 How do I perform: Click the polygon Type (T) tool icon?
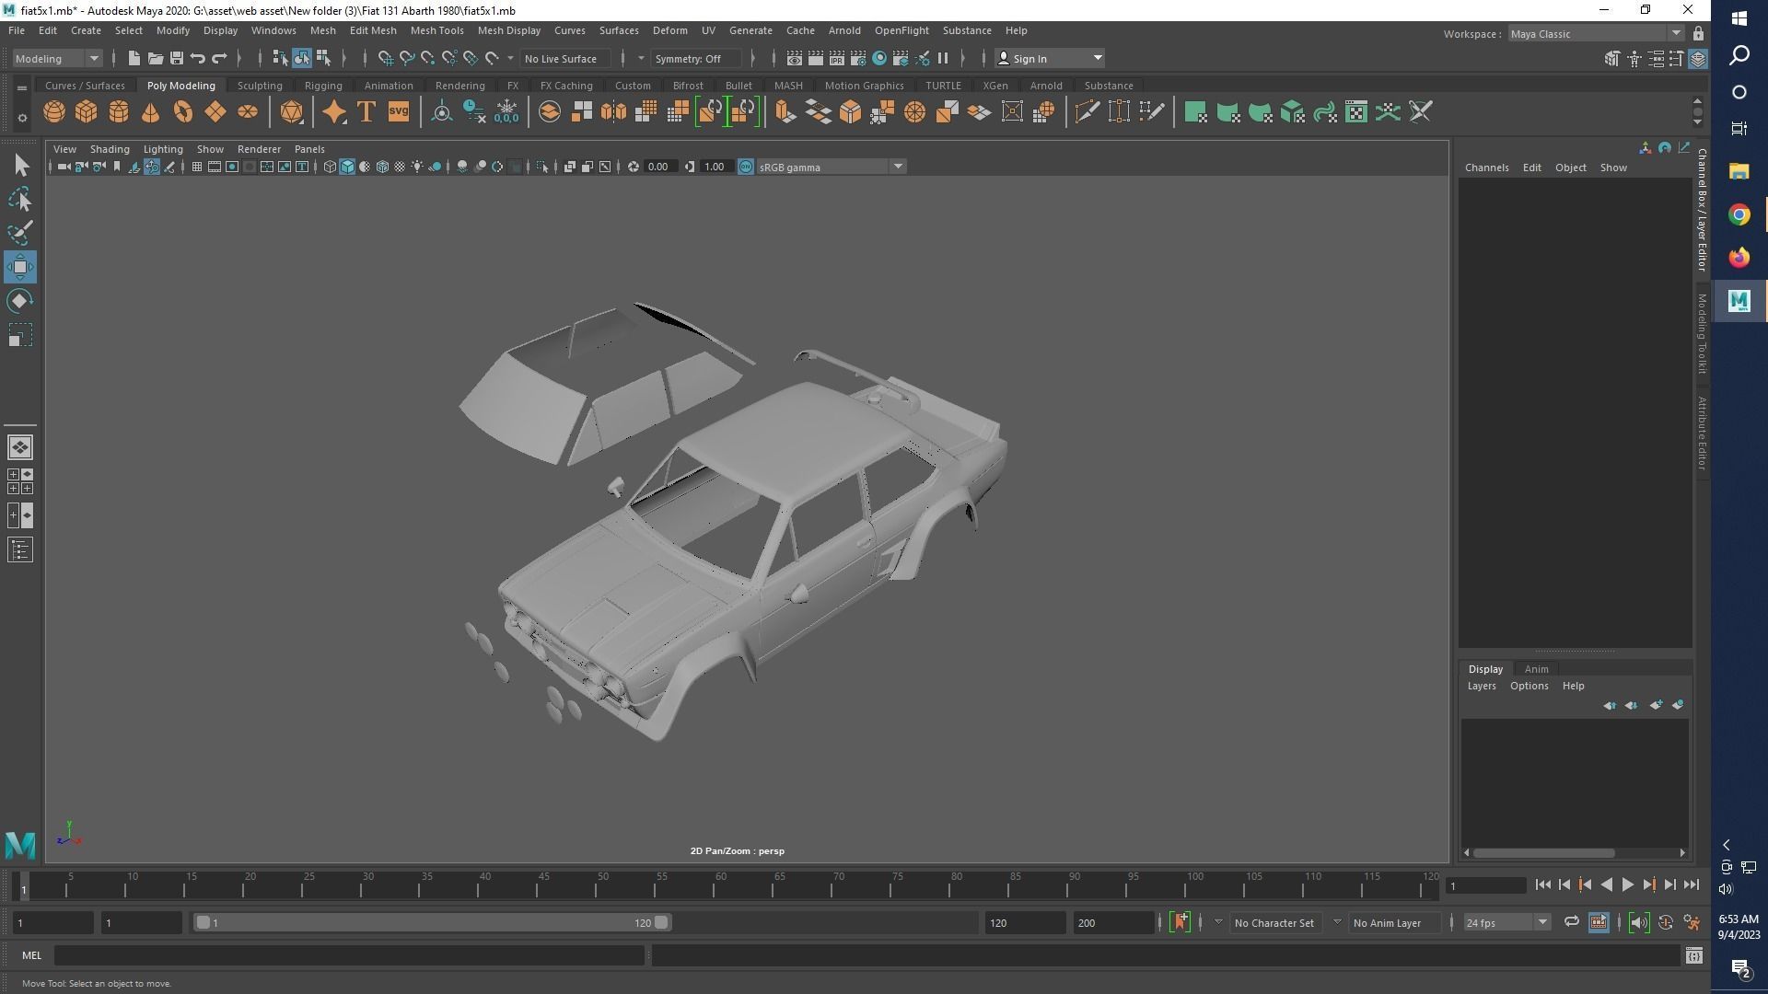366,112
